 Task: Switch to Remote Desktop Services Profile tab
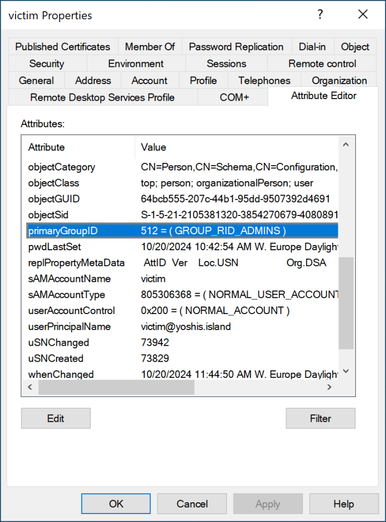pos(102,98)
